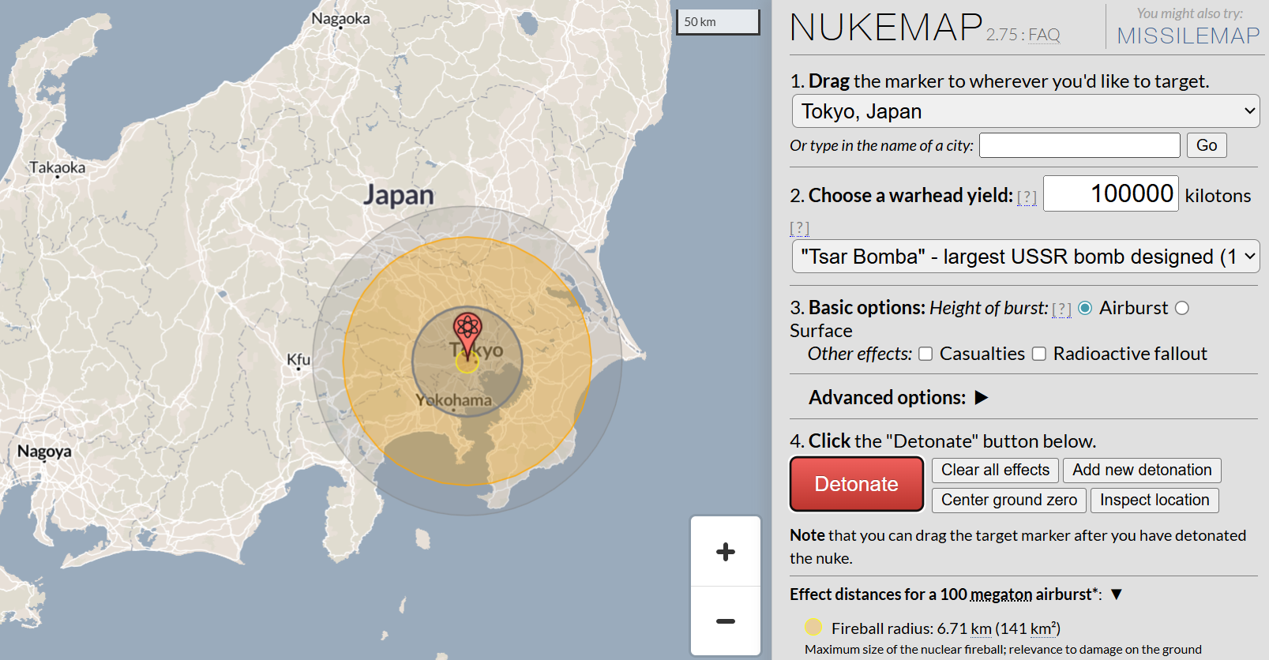The height and width of the screenshot is (660, 1269).
Task: Focus the city name input field
Action: pyautogui.click(x=1079, y=145)
